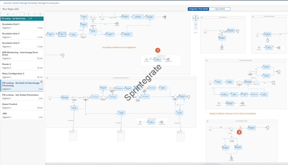Select the JMS run step
The height and width of the screenshot is (165, 288).
click(22, 115)
